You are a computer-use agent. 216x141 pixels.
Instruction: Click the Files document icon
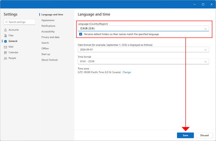[x=5, y=35]
